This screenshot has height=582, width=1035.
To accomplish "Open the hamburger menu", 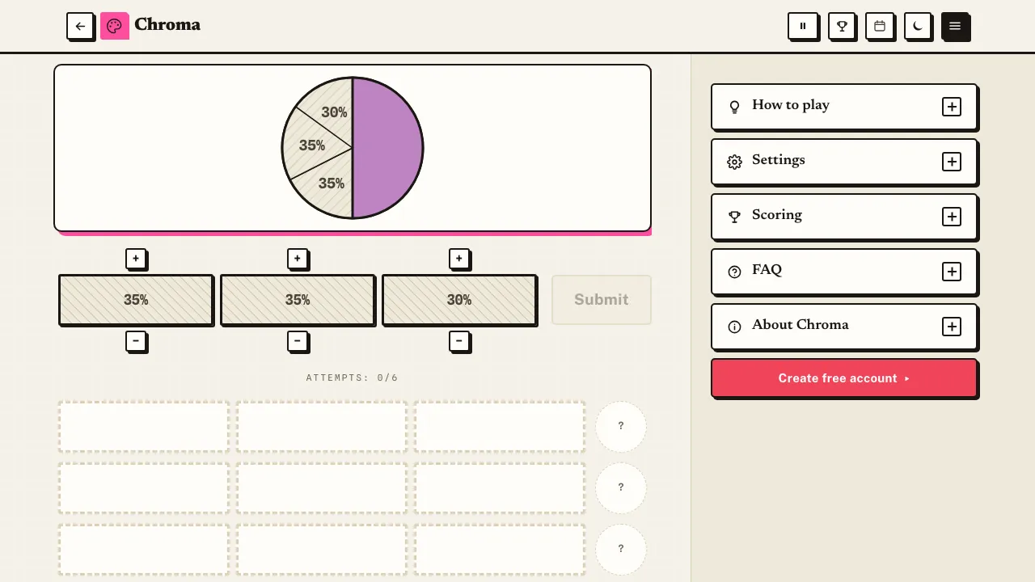I will (955, 26).
